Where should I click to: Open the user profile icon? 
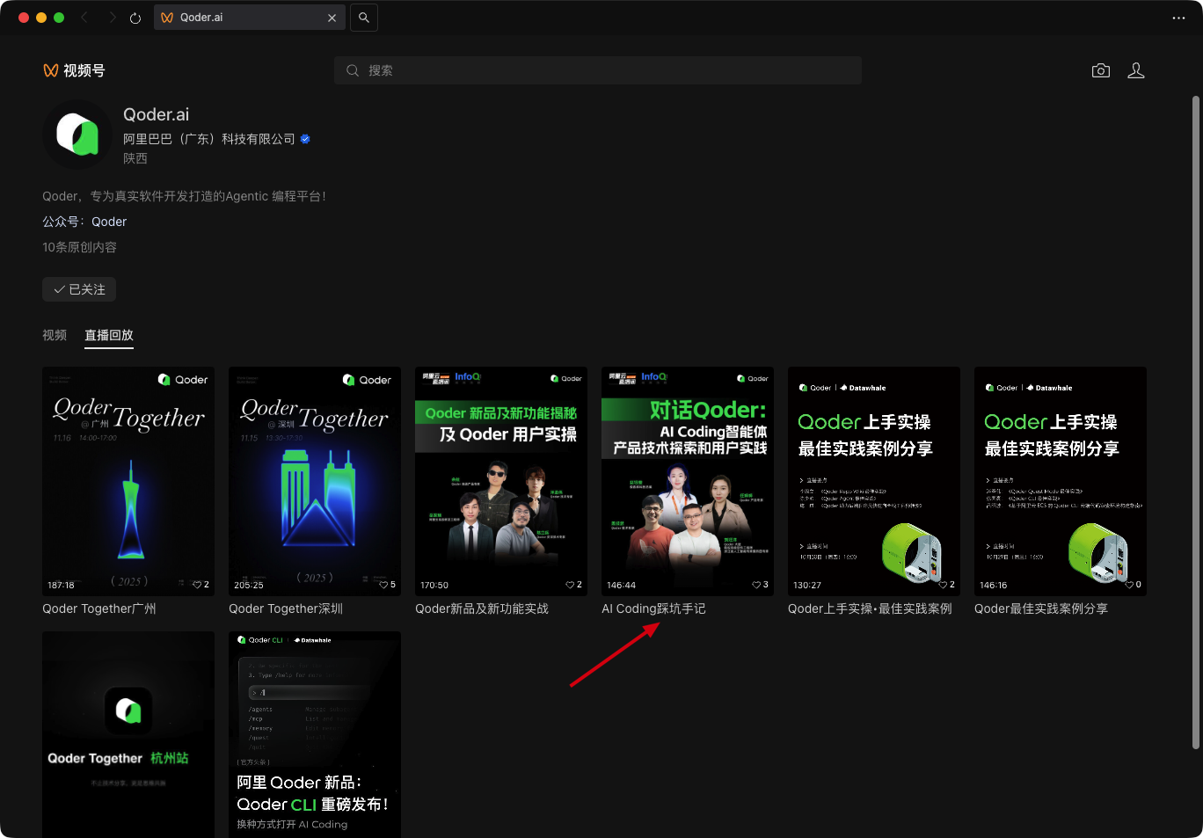(1136, 70)
